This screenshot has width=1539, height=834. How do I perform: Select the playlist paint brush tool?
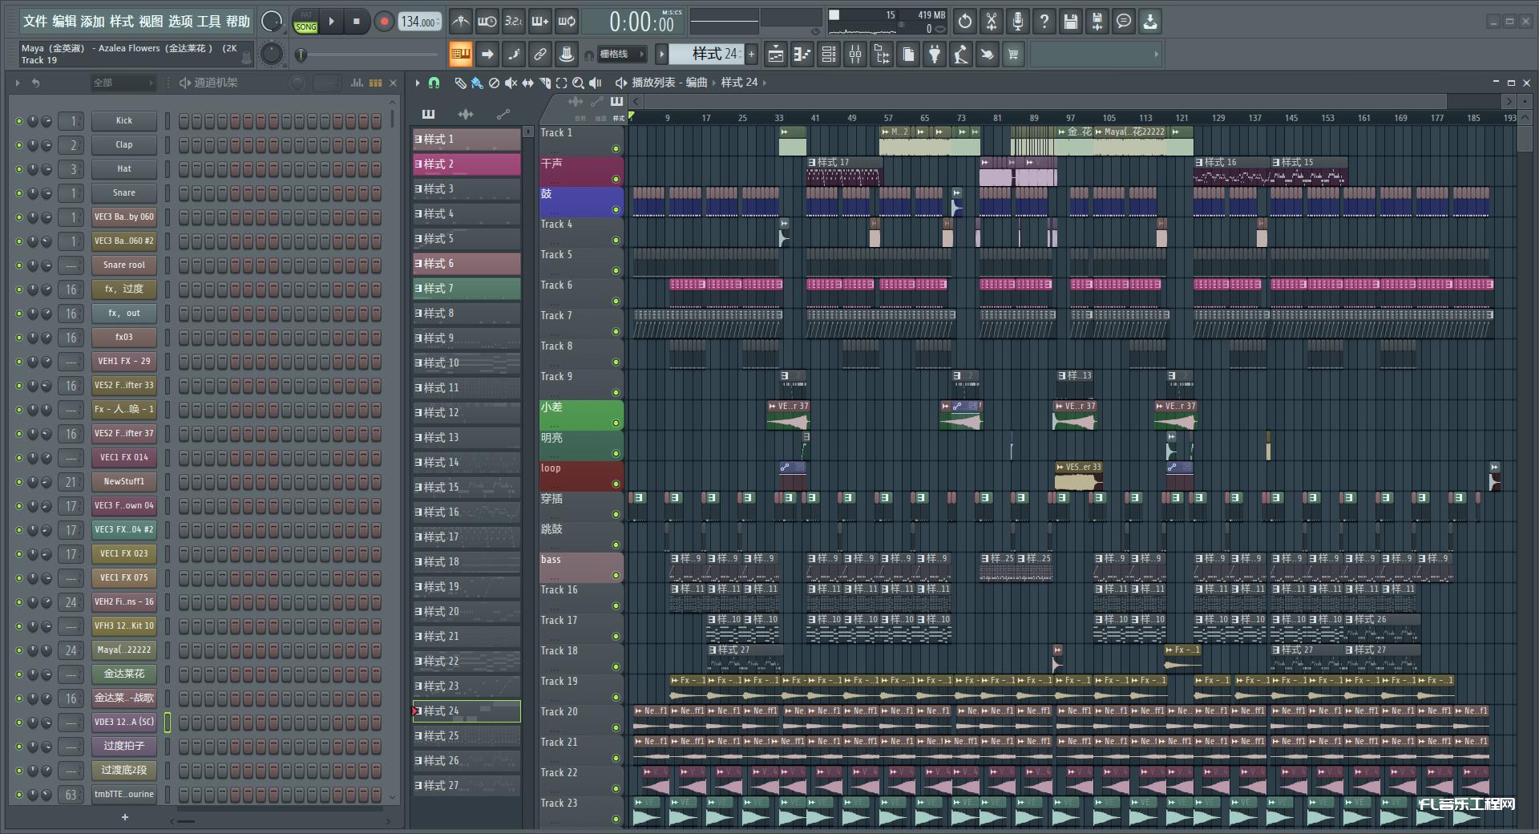pos(477,83)
